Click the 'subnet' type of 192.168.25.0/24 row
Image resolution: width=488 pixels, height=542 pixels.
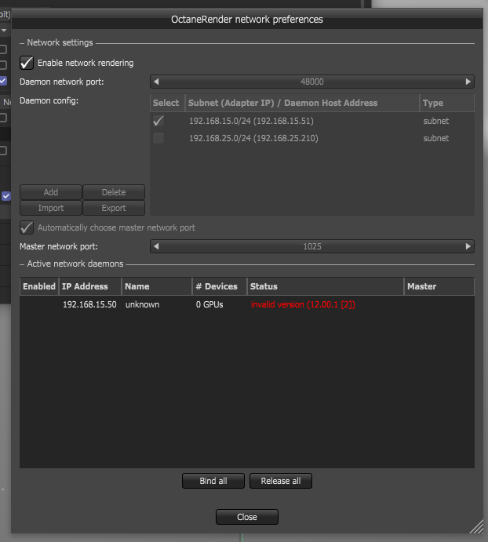(x=436, y=138)
